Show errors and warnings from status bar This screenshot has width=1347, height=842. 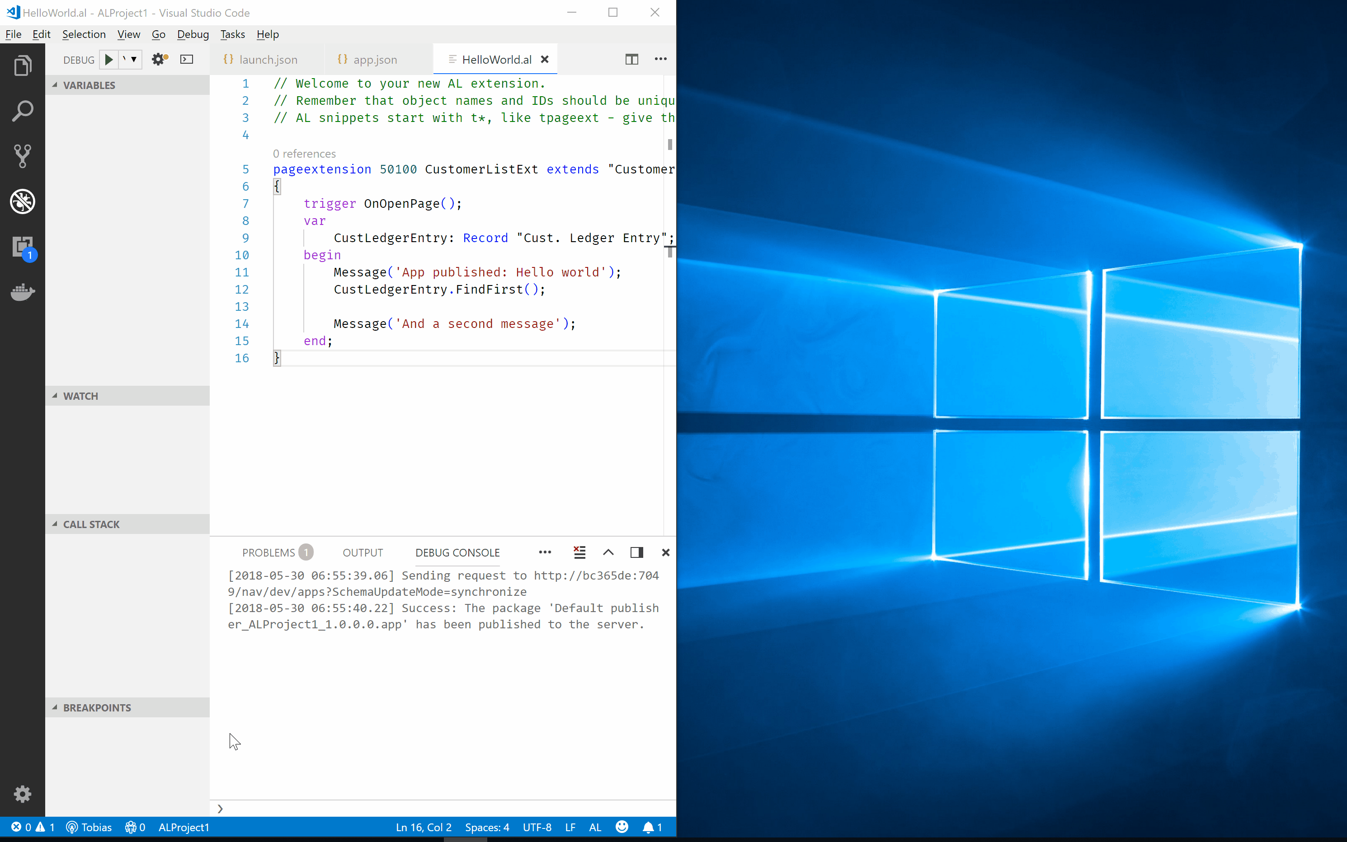(x=32, y=827)
